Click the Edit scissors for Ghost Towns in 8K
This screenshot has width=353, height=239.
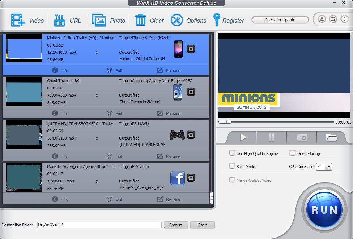point(110,113)
